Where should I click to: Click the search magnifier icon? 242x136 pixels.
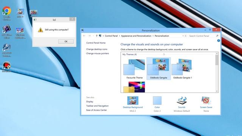pos(217,36)
